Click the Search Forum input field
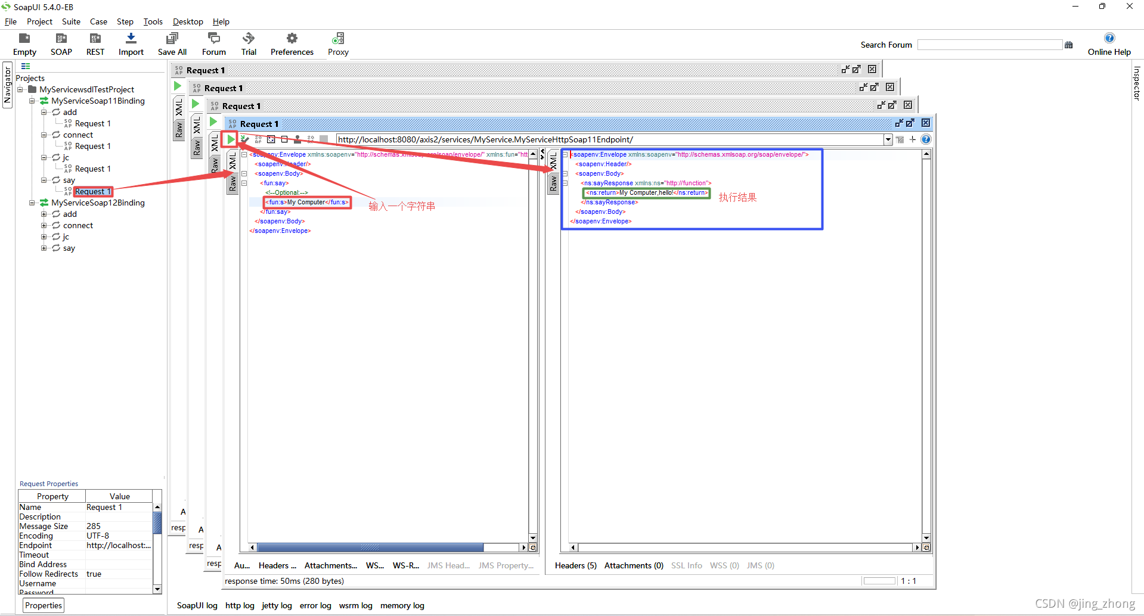1144x616 pixels. coord(990,45)
